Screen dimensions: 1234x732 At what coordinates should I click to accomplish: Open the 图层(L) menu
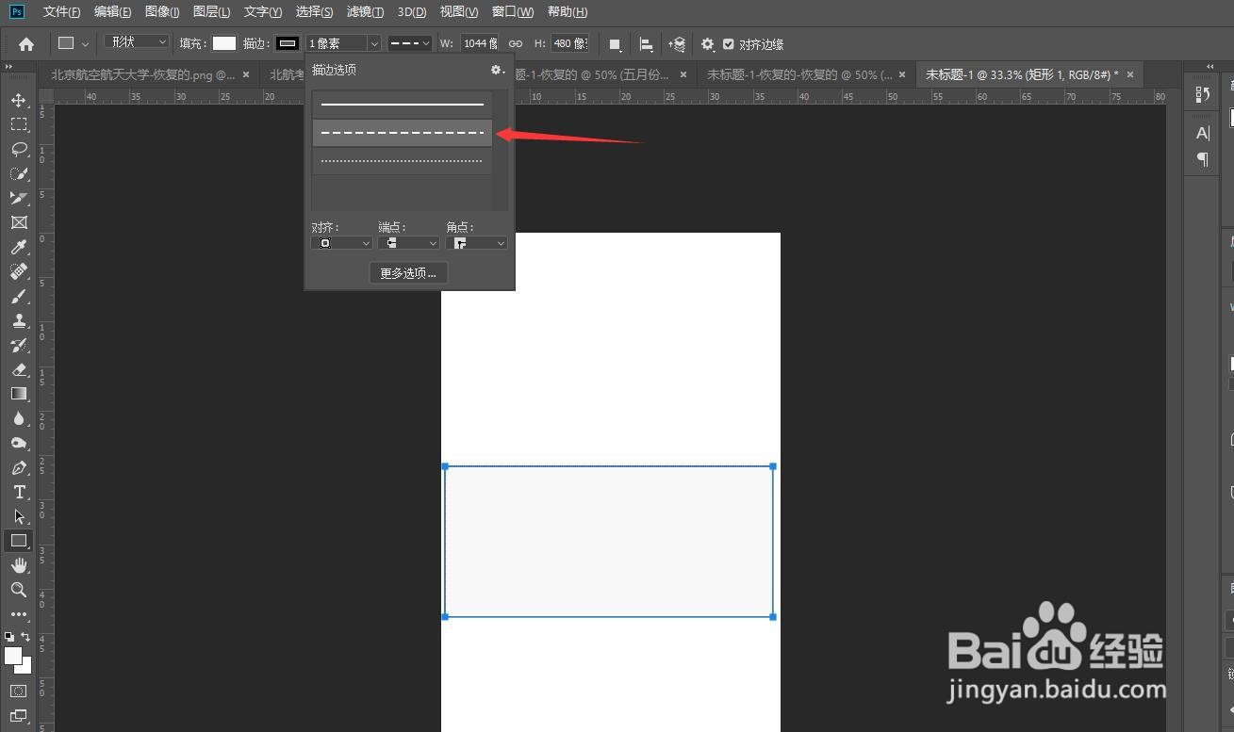[x=211, y=12]
